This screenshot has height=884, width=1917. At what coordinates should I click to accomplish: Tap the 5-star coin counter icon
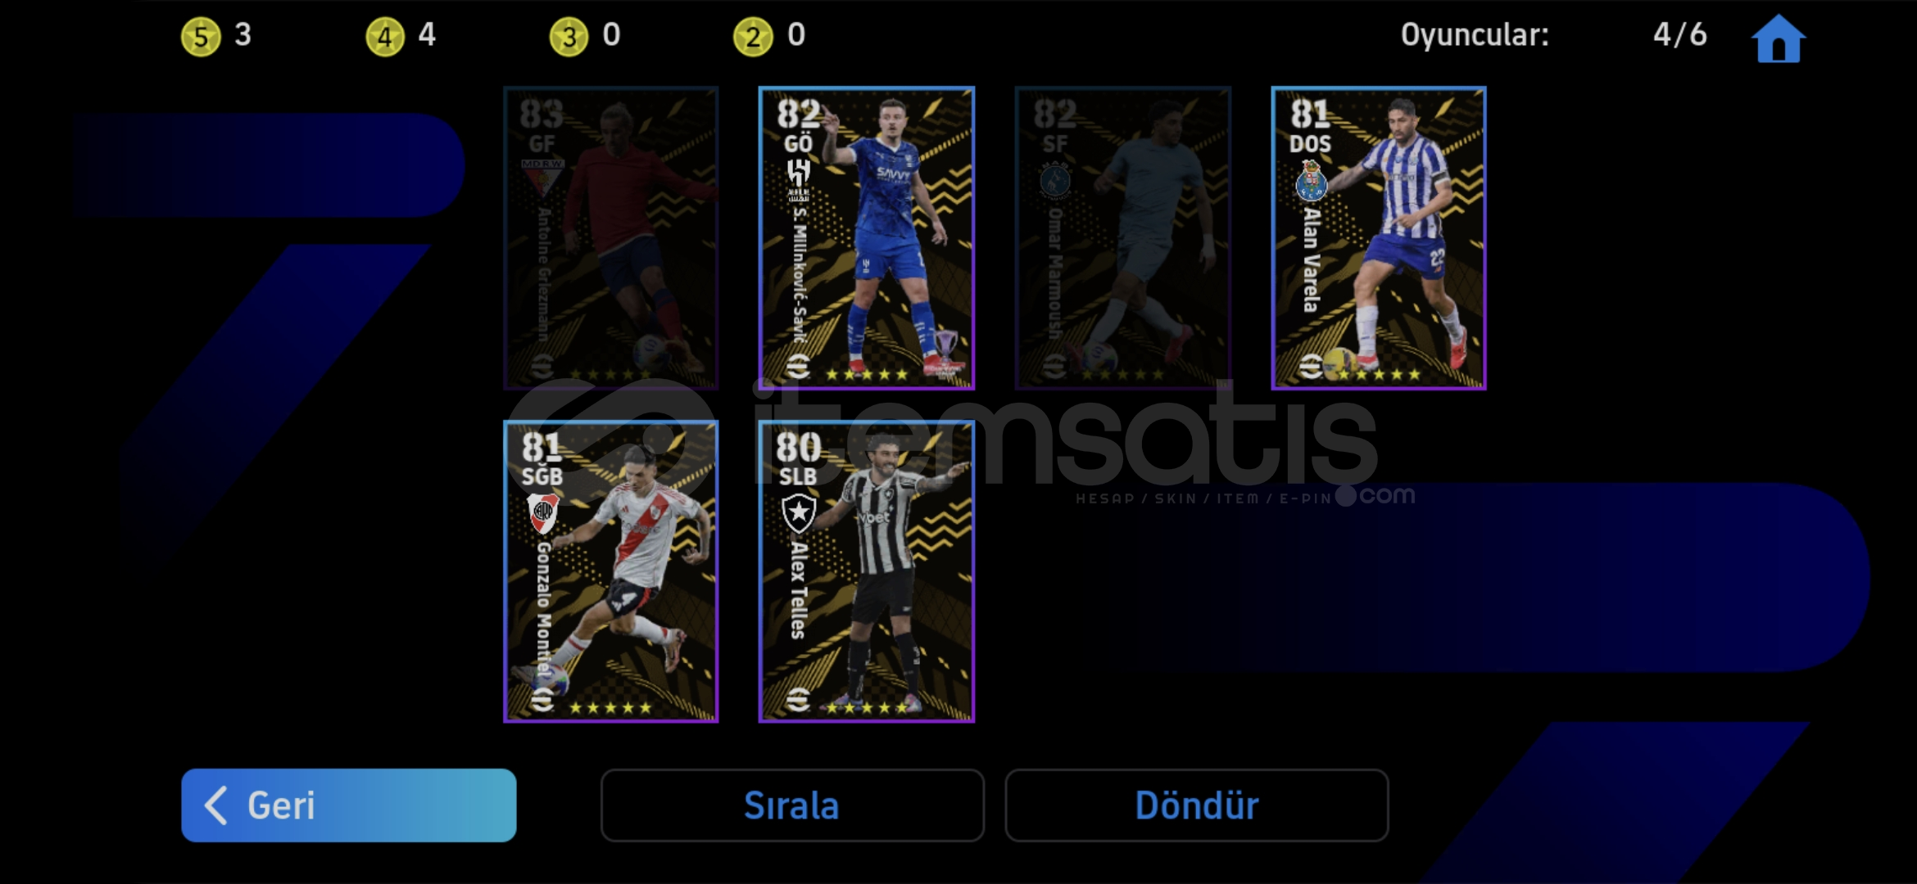(201, 37)
